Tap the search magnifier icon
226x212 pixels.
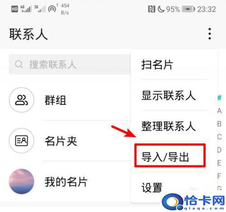[x=19, y=64]
